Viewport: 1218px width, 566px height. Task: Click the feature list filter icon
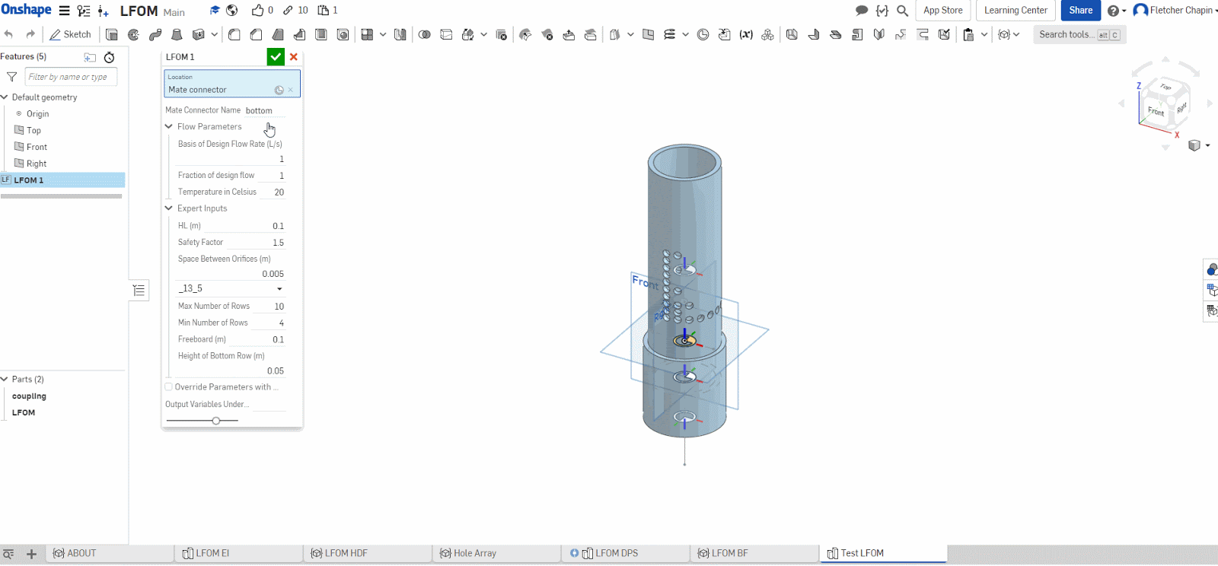[x=11, y=77]
